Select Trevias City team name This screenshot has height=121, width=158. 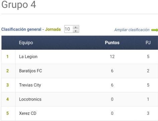point(30,85)
